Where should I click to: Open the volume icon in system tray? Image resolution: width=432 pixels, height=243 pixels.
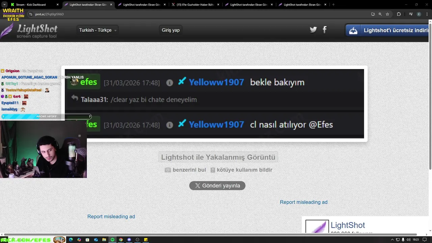tap(408, 240)
